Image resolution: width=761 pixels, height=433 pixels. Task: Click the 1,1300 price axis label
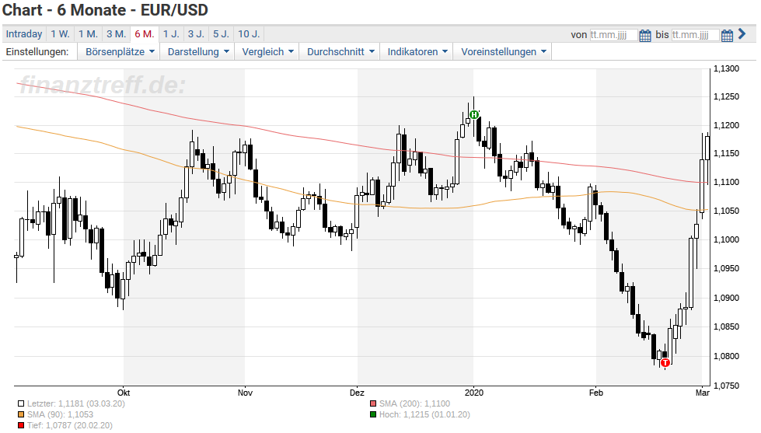726,68
